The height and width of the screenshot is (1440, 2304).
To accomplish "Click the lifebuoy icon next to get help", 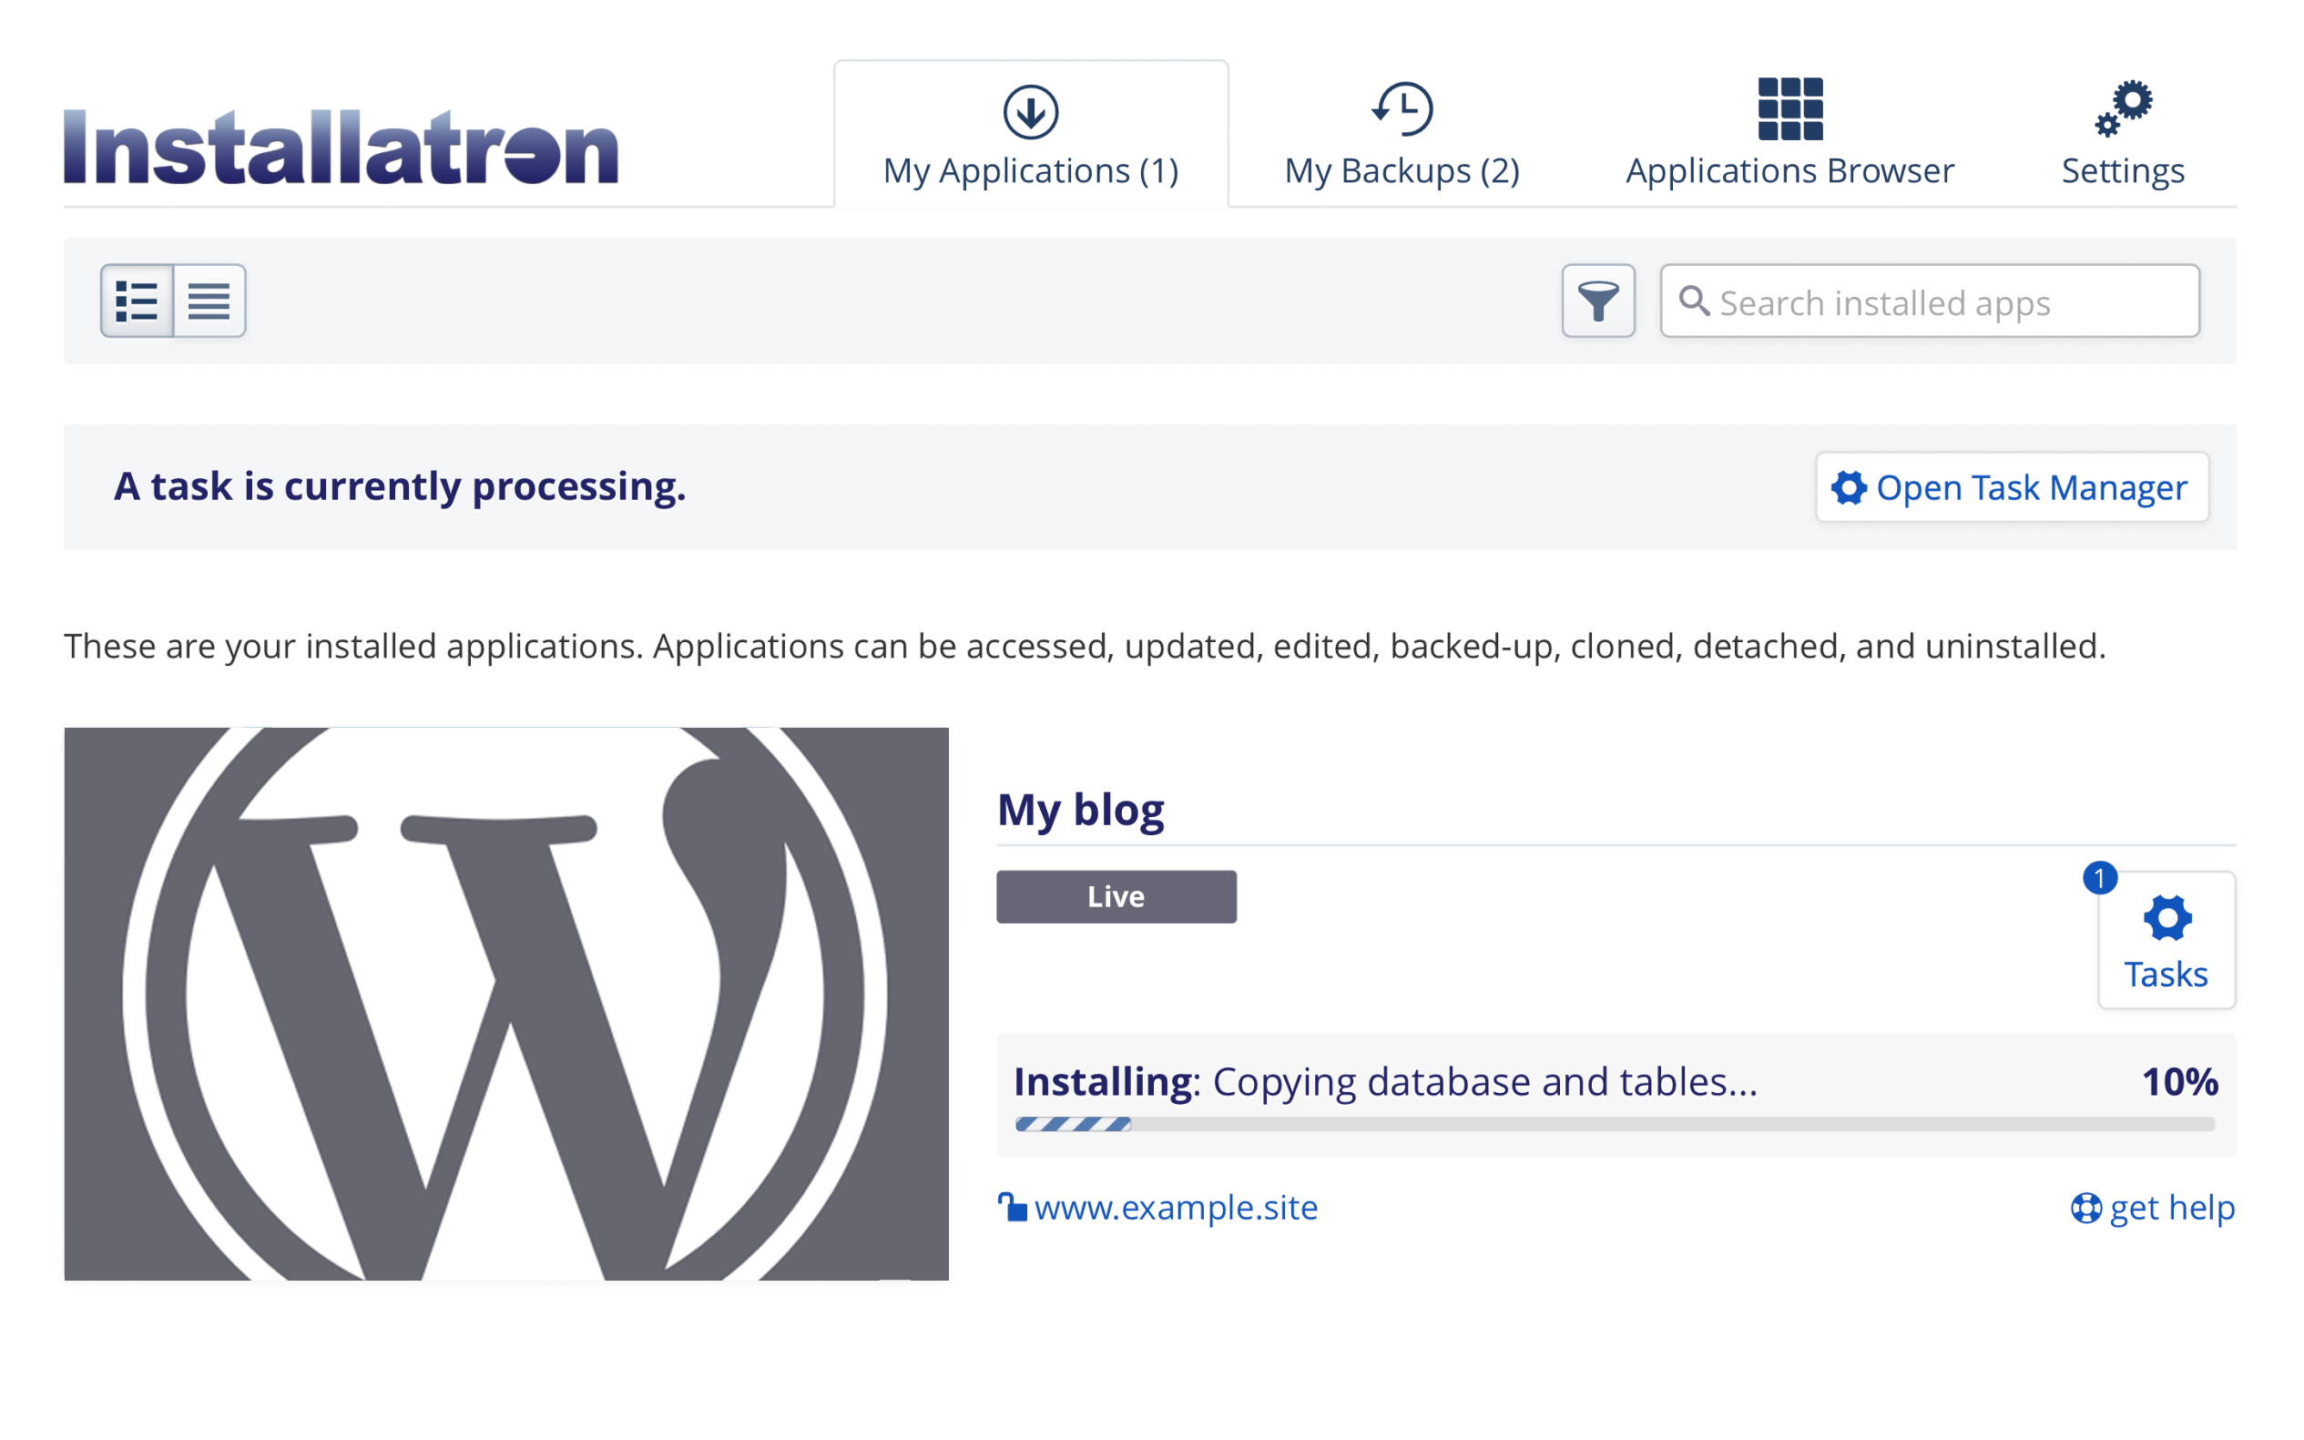I will coord(2086,1208).
